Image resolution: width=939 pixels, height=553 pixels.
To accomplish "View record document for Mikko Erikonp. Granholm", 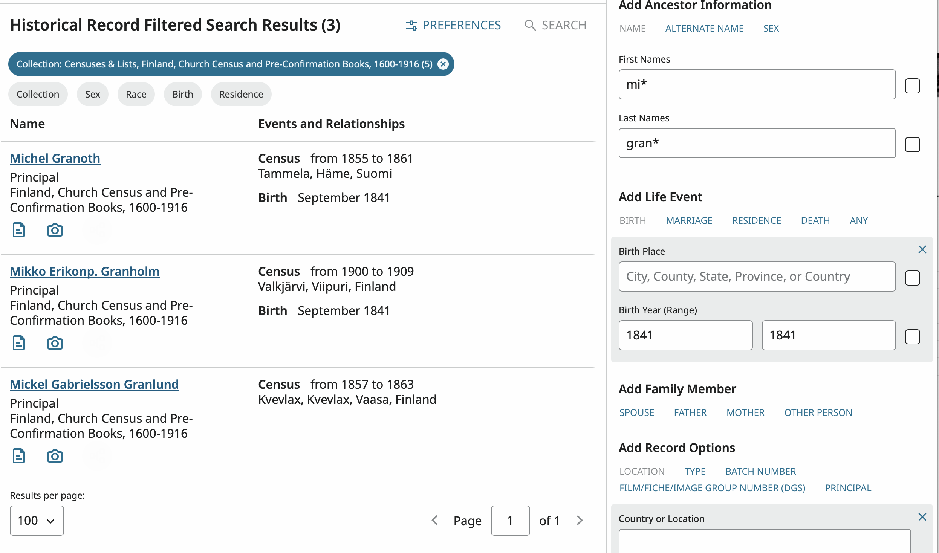I will [19, 343].
